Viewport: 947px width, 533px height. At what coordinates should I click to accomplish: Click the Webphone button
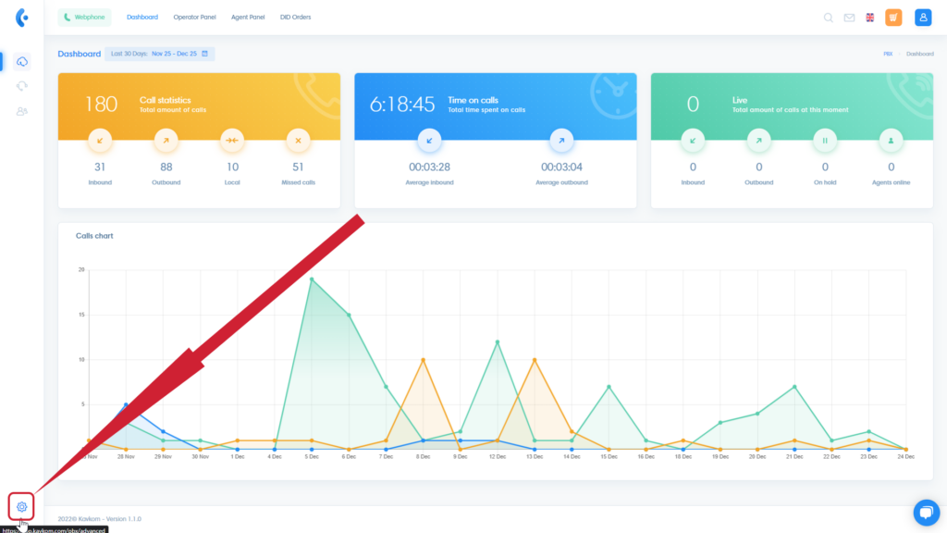84,18
